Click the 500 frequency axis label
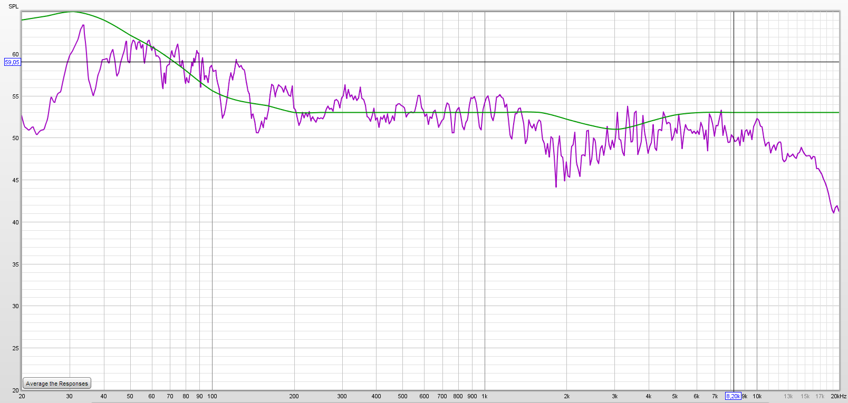848x403 pixels. point(402,396)
